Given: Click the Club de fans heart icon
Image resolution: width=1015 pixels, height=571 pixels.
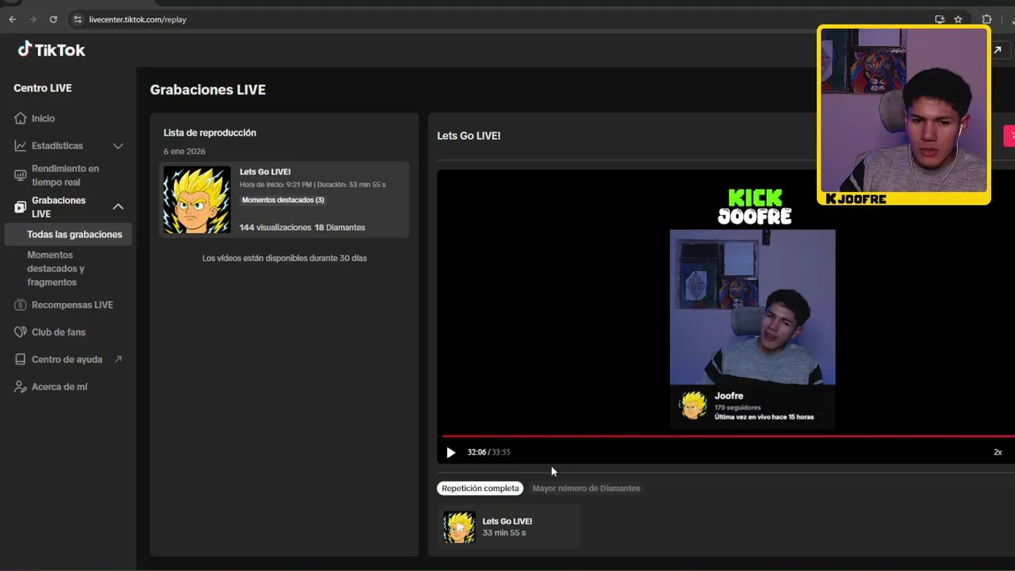Looking at the screenshot, I should 21,332.
